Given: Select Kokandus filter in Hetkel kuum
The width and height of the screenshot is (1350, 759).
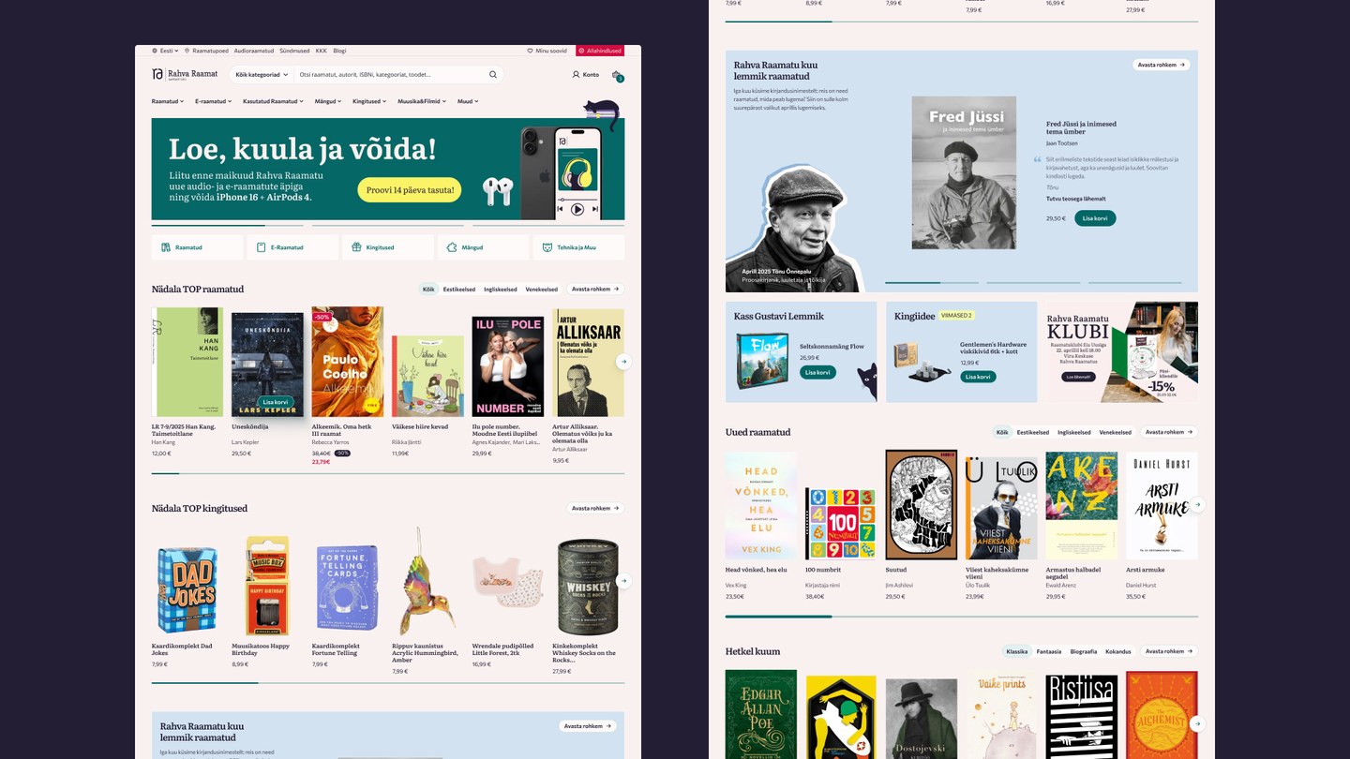Looking at the screenshot, I should pos(1118,651).
